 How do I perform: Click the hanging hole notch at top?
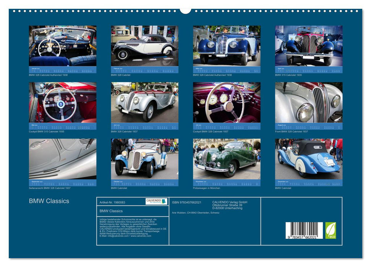pos(185,10)
